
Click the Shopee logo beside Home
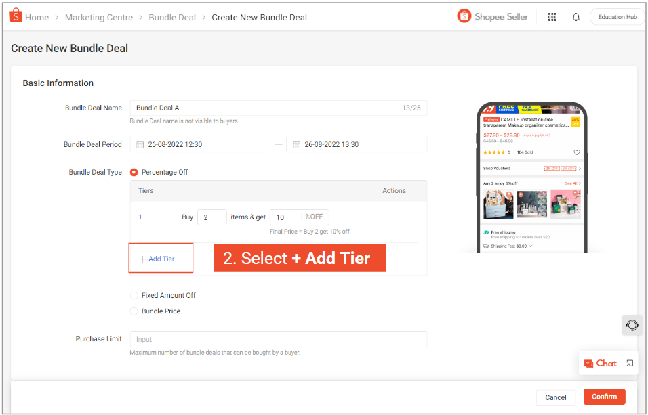click(16, 16)
